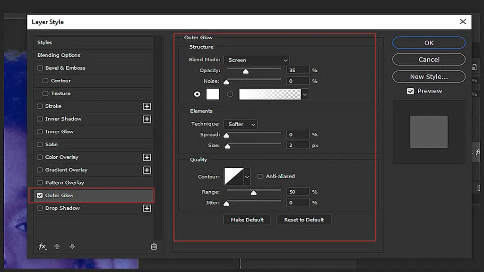Click the Cancel button
Image resolution: width=484 pixels, height=272 pixels.
click(x=429, y=59)
